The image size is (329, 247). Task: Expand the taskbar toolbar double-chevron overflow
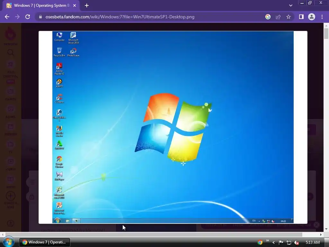267,241
